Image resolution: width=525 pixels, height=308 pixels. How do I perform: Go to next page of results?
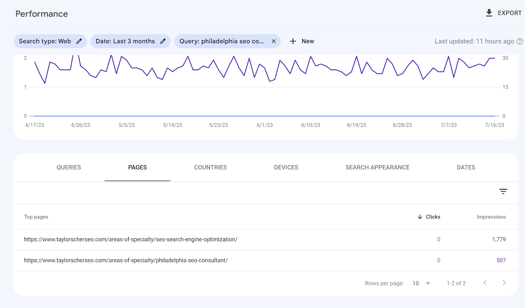[x=504, y=283]
